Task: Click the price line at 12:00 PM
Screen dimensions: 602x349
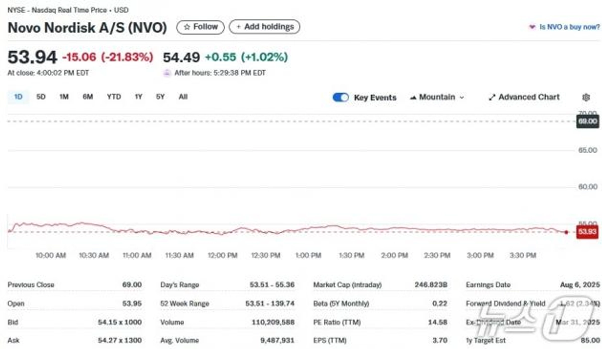Action: 222,233
